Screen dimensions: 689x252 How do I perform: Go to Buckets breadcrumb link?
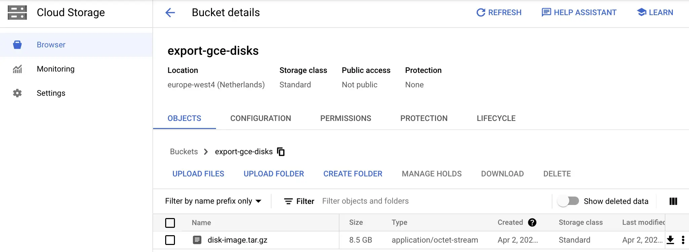(184, 152)
